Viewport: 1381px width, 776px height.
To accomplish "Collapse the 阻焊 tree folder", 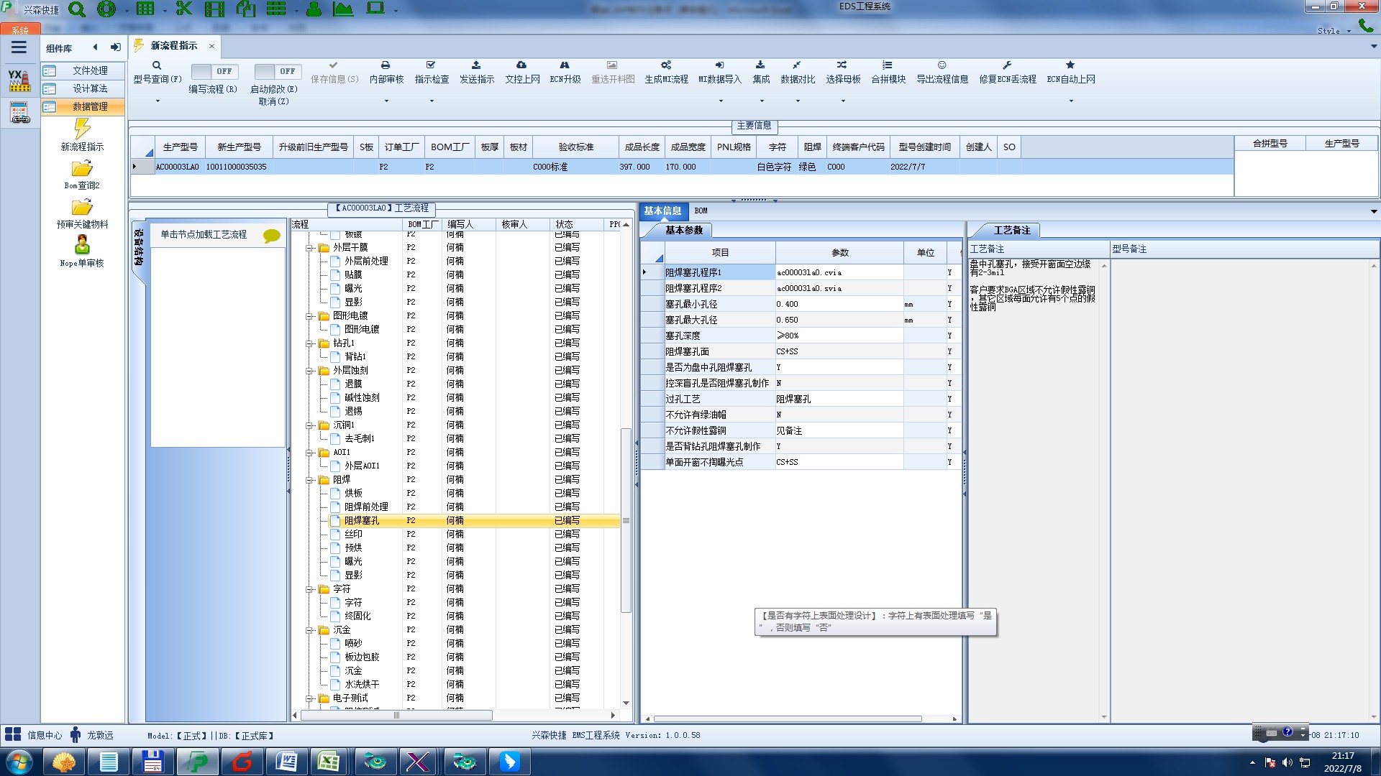I will [310, 480].
